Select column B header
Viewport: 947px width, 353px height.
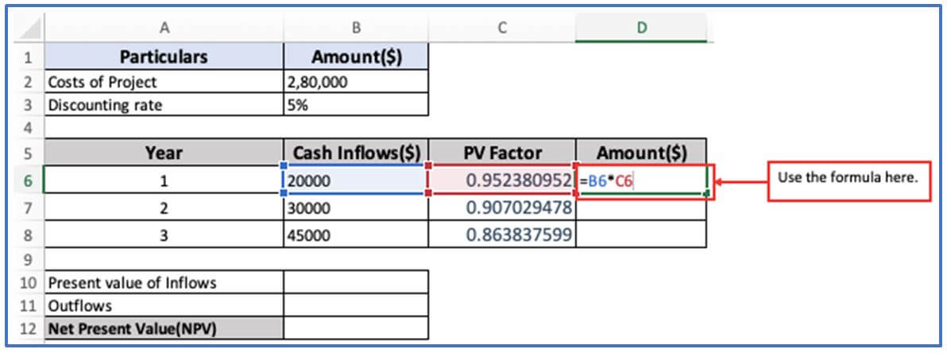(356, 29)
